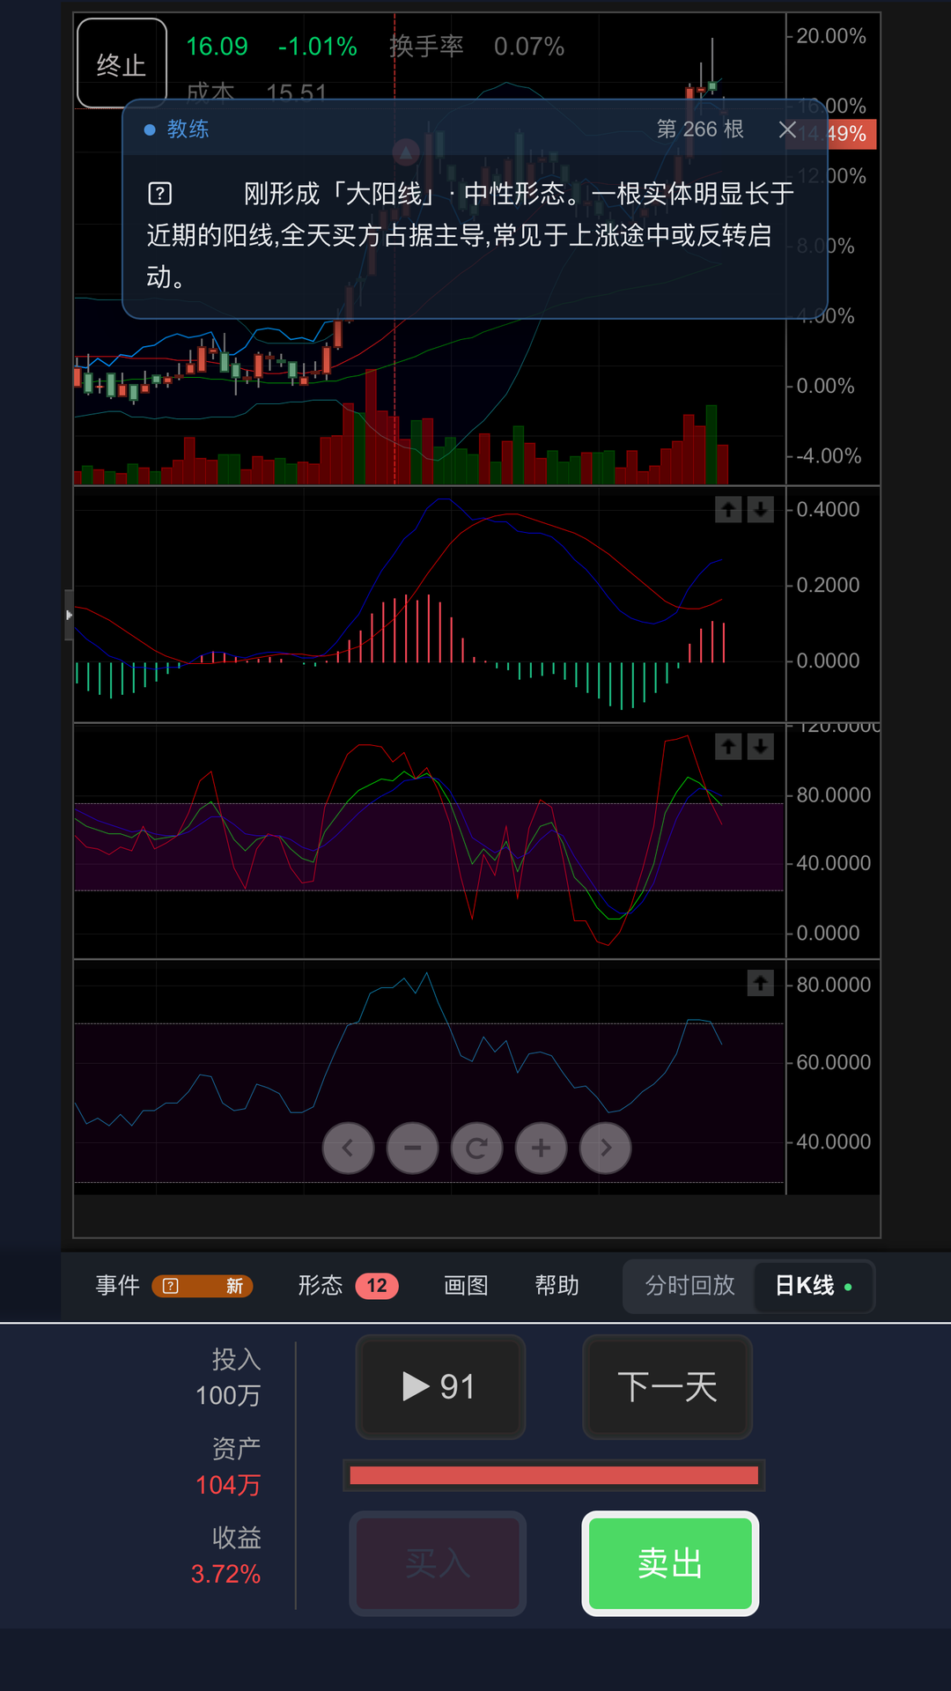This screenshot has height=1691, width=951.
Task: Move the KDJ indicator panel up
Action: point(728,747)
